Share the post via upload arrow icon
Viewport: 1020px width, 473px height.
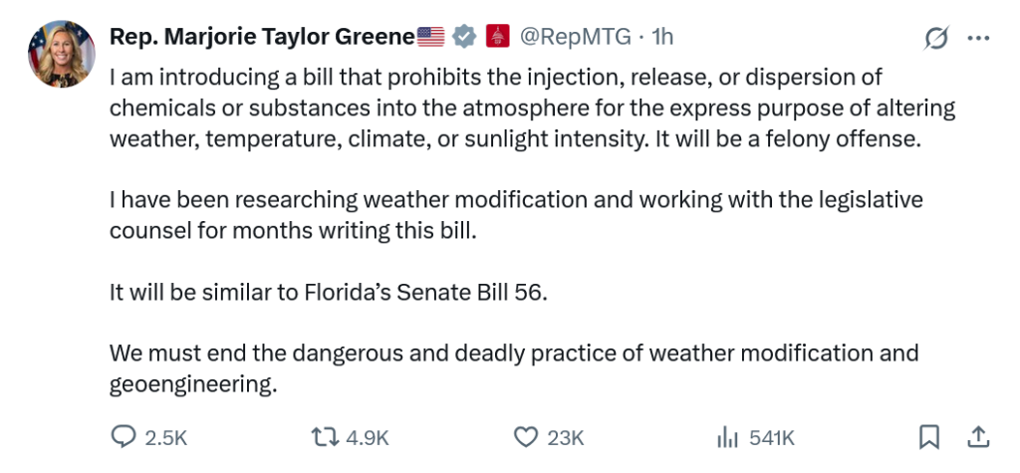click(x=978, y=437)
